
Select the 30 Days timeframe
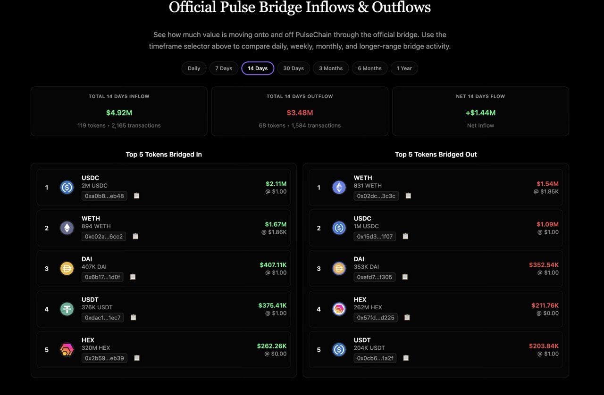pos(294,68)
